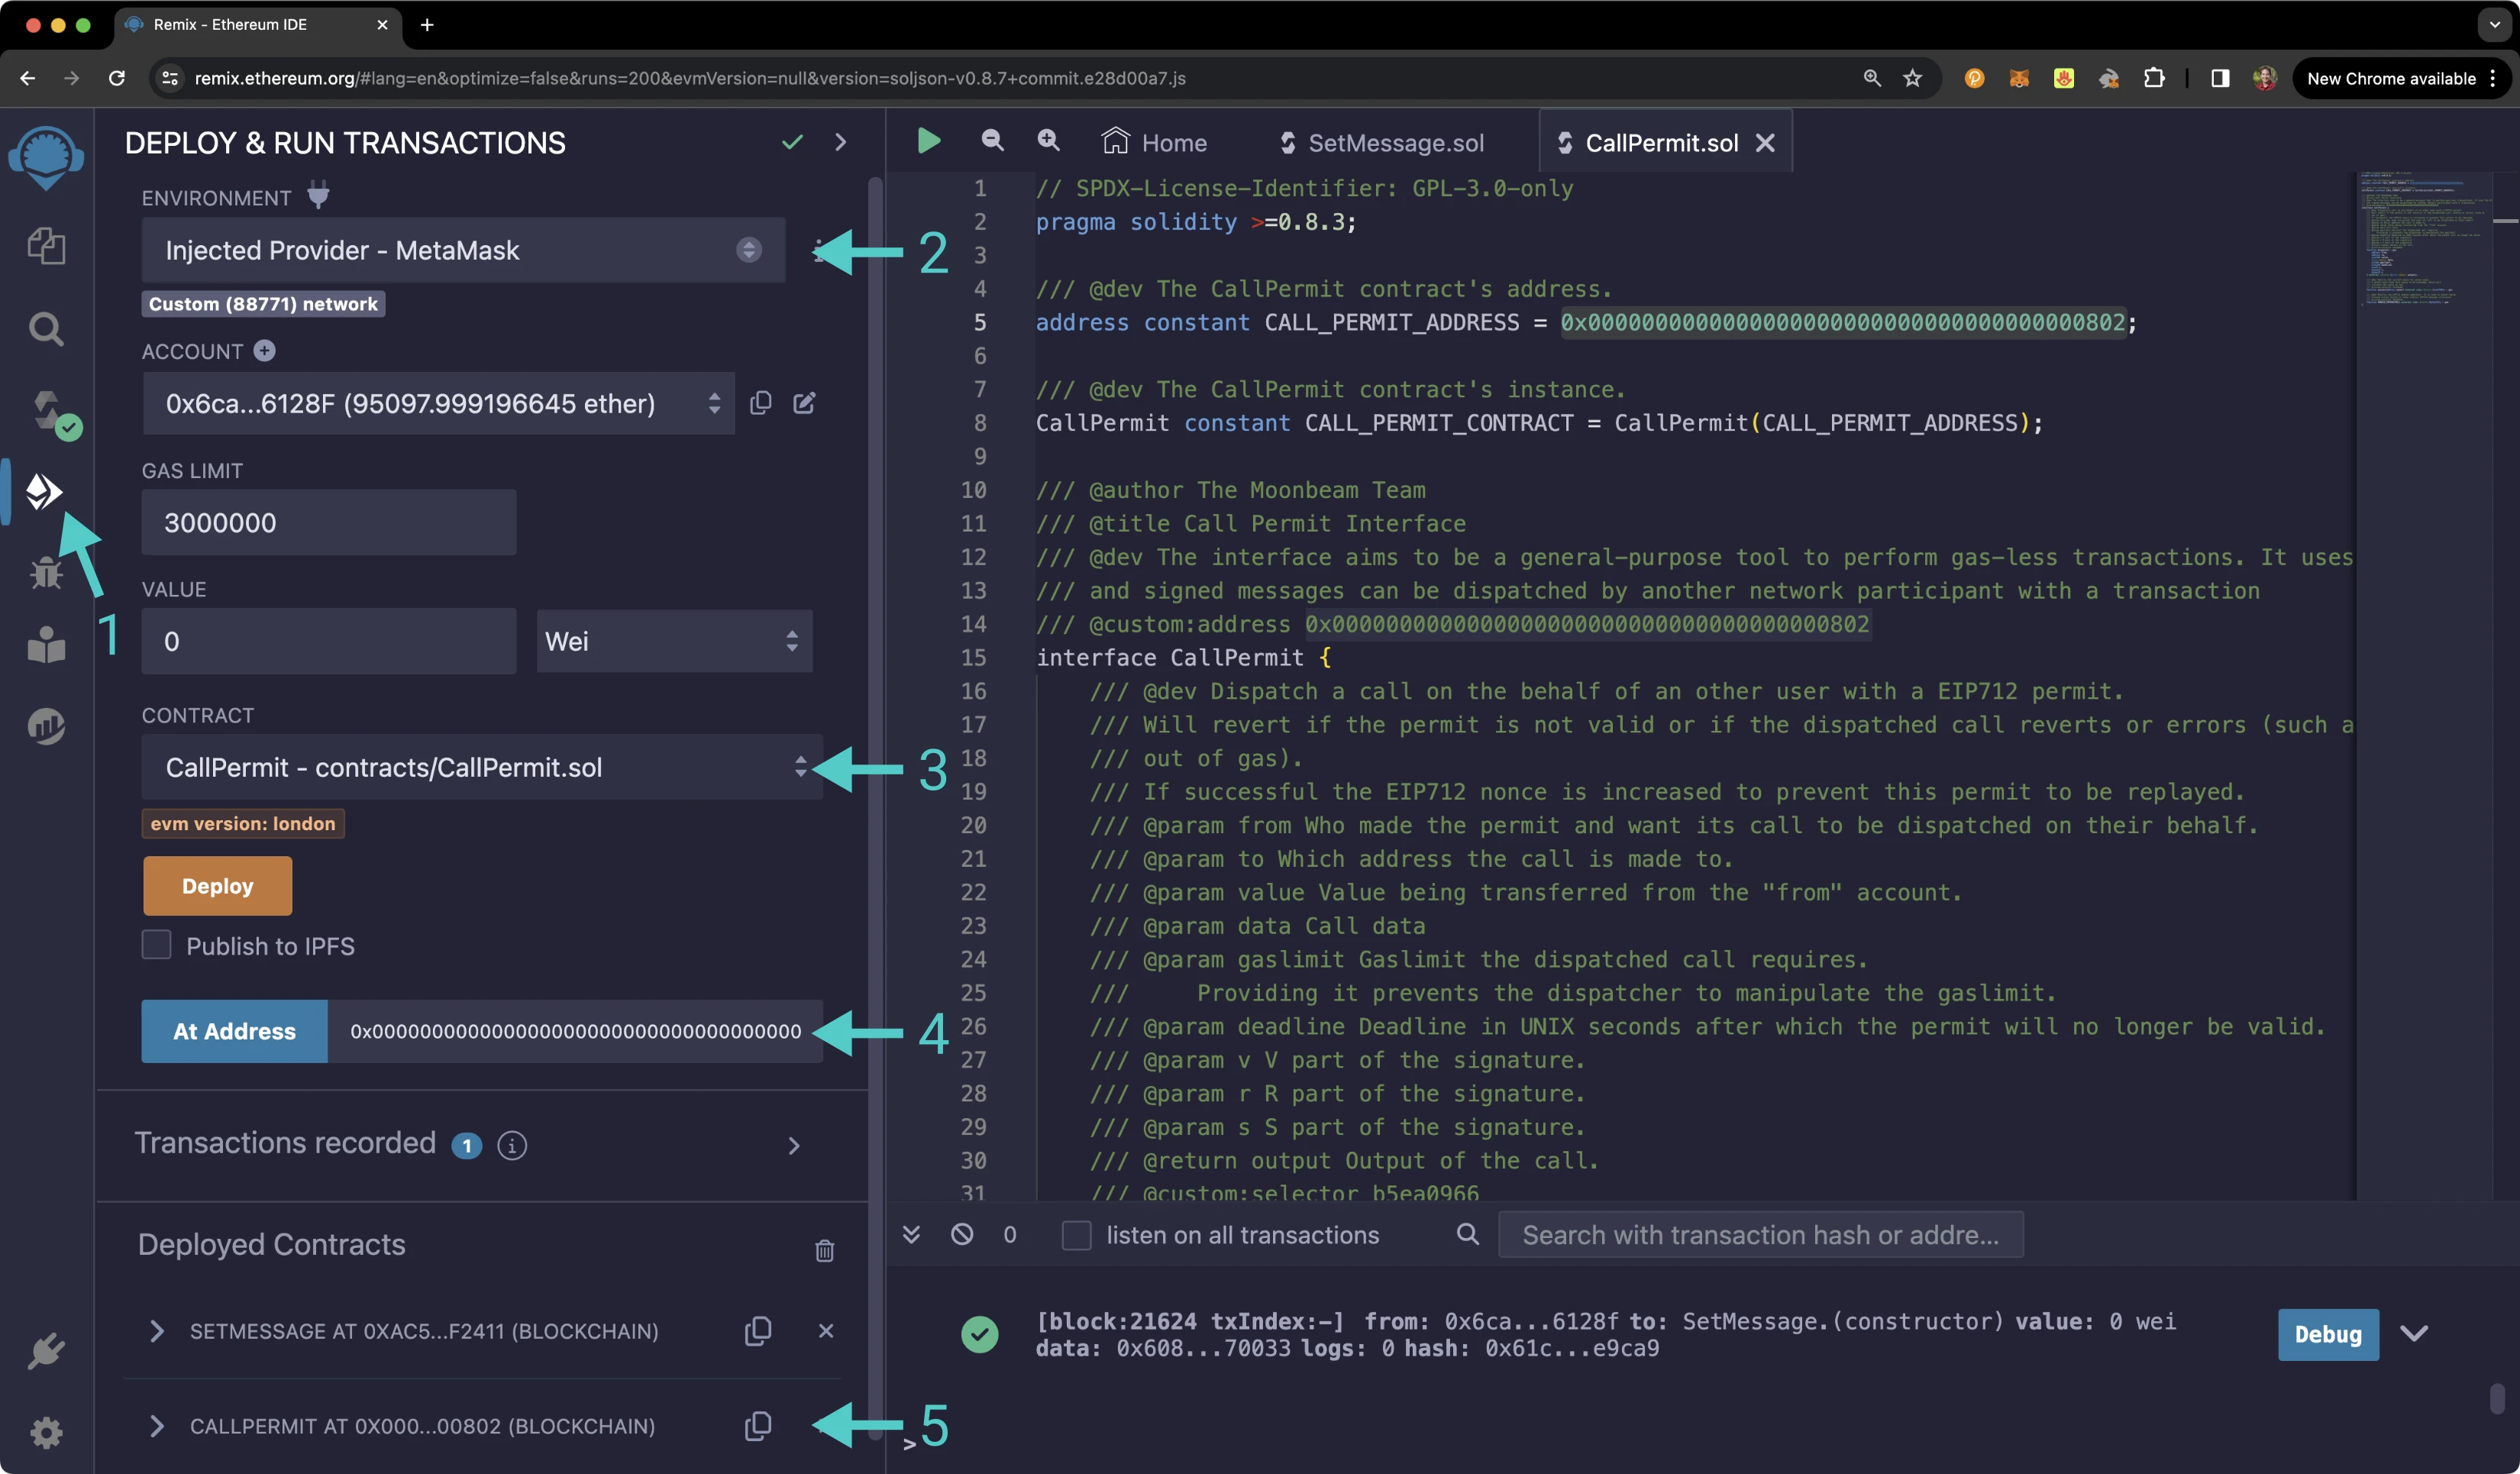2520x1474 pixels.
Task: Click the green Run script play icon
Action: point(929,141)
